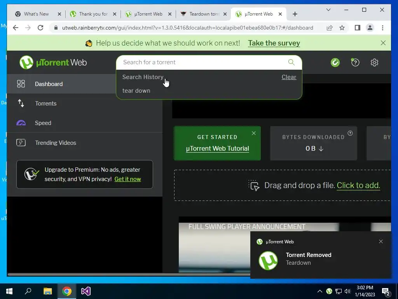The image size is (398, 299).
Task: Open the clock and date flyout
Action: (x=365, y=291)
